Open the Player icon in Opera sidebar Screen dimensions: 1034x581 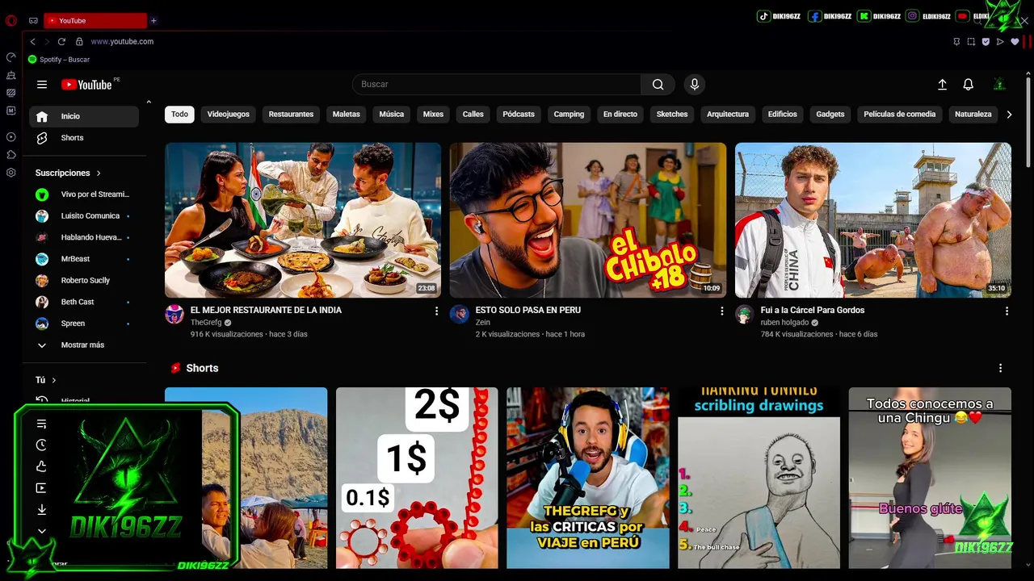point(11,137)
